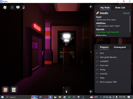Open Spotify from the taskbar
This screenshot has height=99, width=133.
69,97
